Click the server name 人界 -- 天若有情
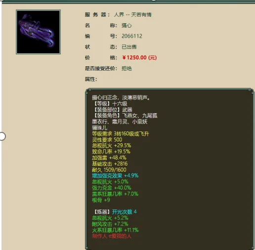Image resolution: width=255 pixels, height=250 pixels. point(132,15)
